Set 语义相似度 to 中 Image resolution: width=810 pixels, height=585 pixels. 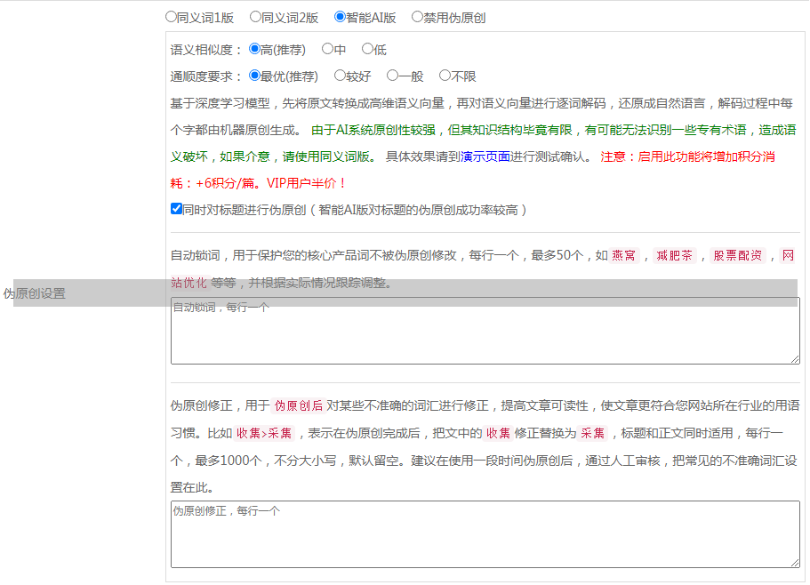point(328,50)
